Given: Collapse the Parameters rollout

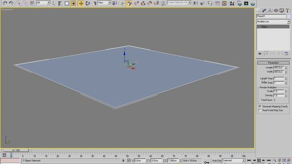Looking at the screenshot, I should pos(273,63).
